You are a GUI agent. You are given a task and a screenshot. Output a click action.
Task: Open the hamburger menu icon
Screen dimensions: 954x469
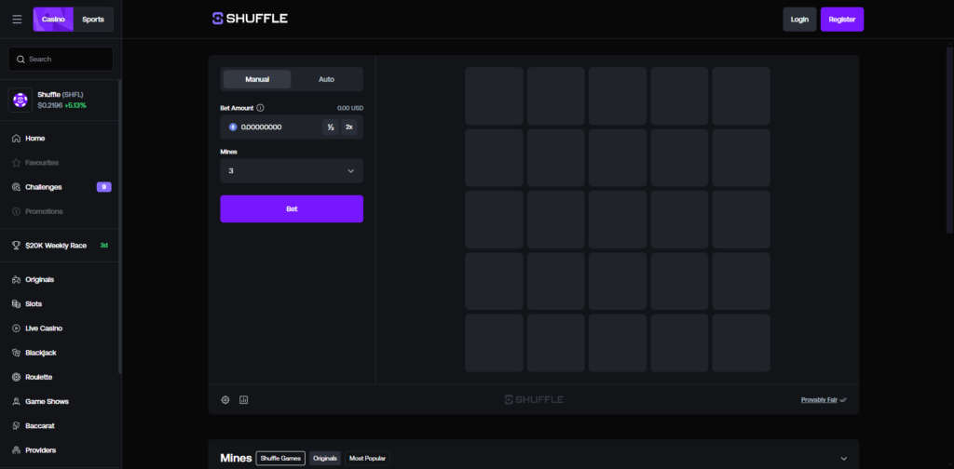pyautogui.click(x=17, y=20)
